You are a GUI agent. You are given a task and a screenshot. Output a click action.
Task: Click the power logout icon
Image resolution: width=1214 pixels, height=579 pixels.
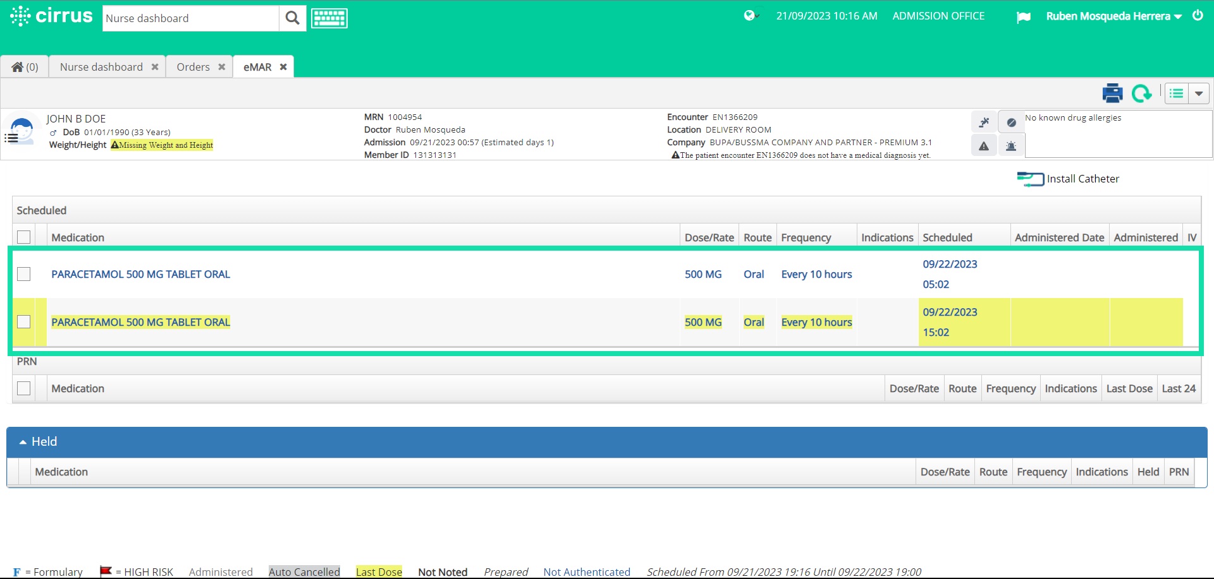pyautogui.click(x=1198, y=16)
